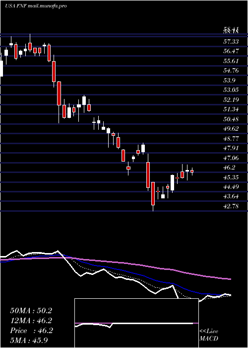Select the 47.06 price axis label

231,158
